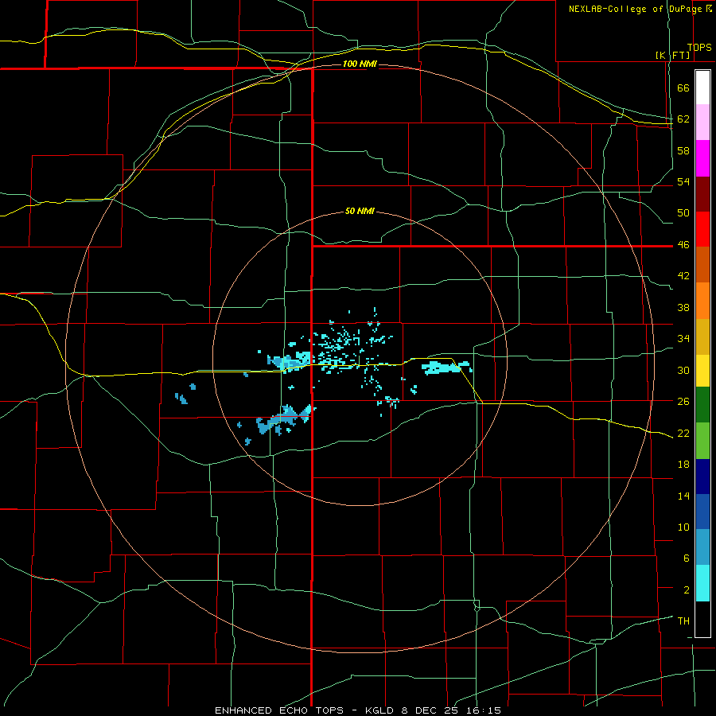
Task: Click the bright orange legend swatch
Action: coord(702,301)
